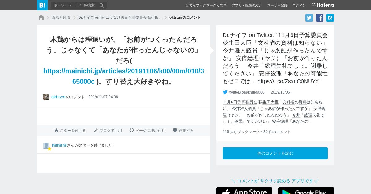Viewport: 371px width, 194px height.
Task: Click the Twitter bird icon beside twitter.com/knife9000
Action: [x=225, y=92]
